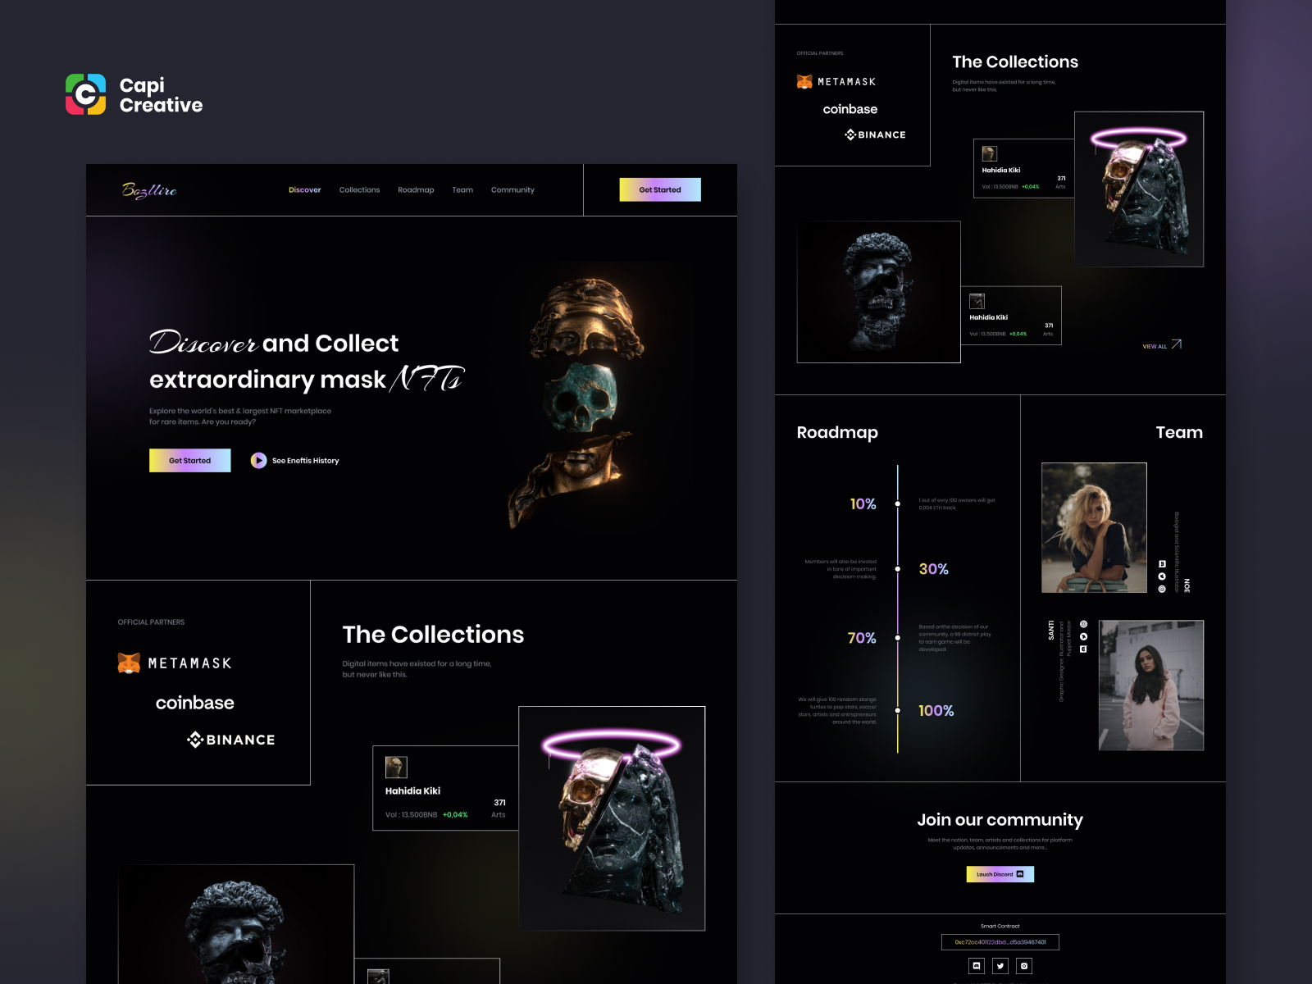Open Collections in the navigation bar
This screenshot has height=984, width=1312.
[x=359, y=190]
